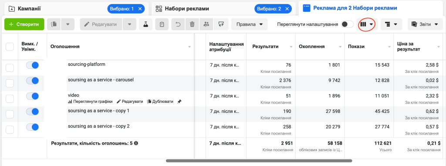446x166 pixels.
Task: Click the pin icon in video row
Action: click(179, 102)
